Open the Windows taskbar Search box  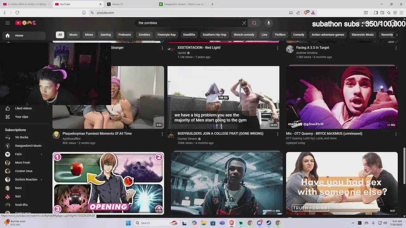click(157, 223)
